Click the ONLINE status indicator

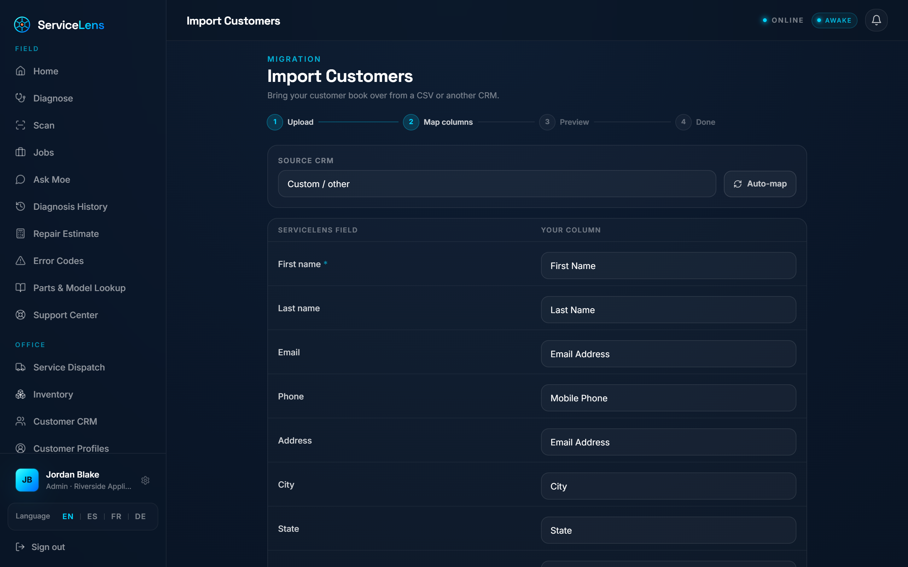click(783, 20)
